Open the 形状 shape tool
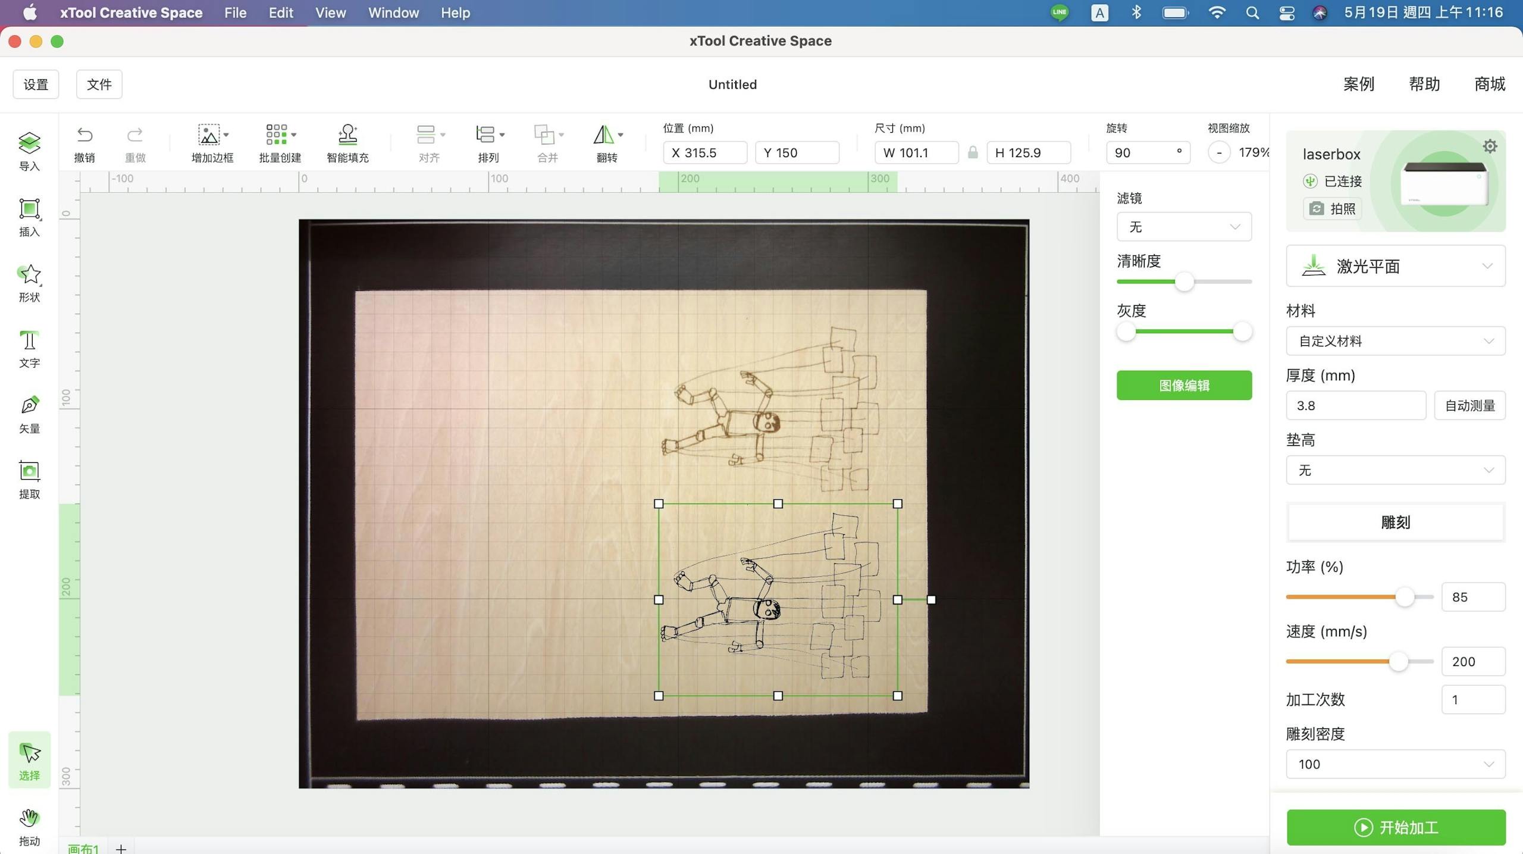Viewport: 1523px width, 854px height. point(29,283)
